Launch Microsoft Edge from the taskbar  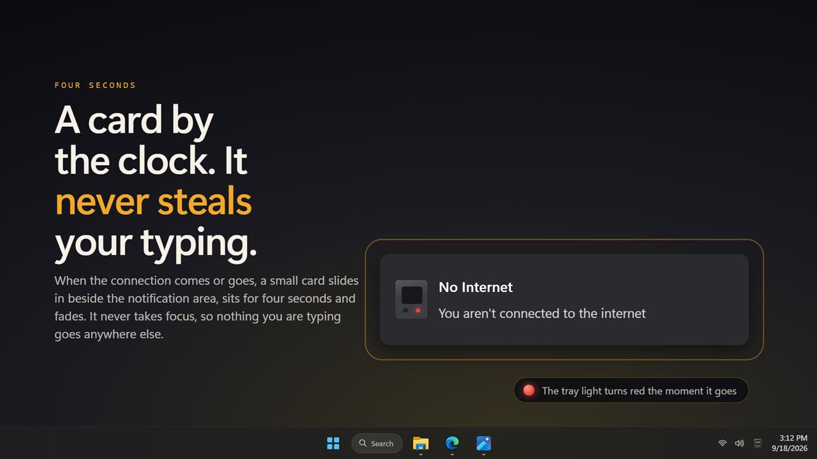(452, 443)
